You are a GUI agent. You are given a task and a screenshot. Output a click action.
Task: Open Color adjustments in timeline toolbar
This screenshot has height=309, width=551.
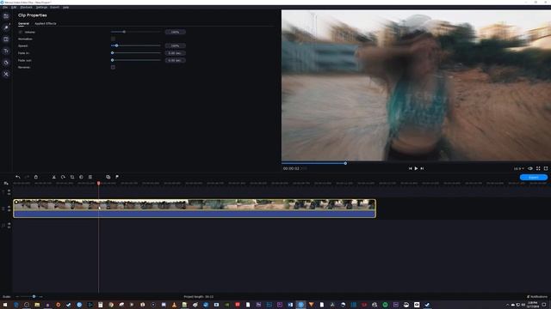[x=81, y=177]
